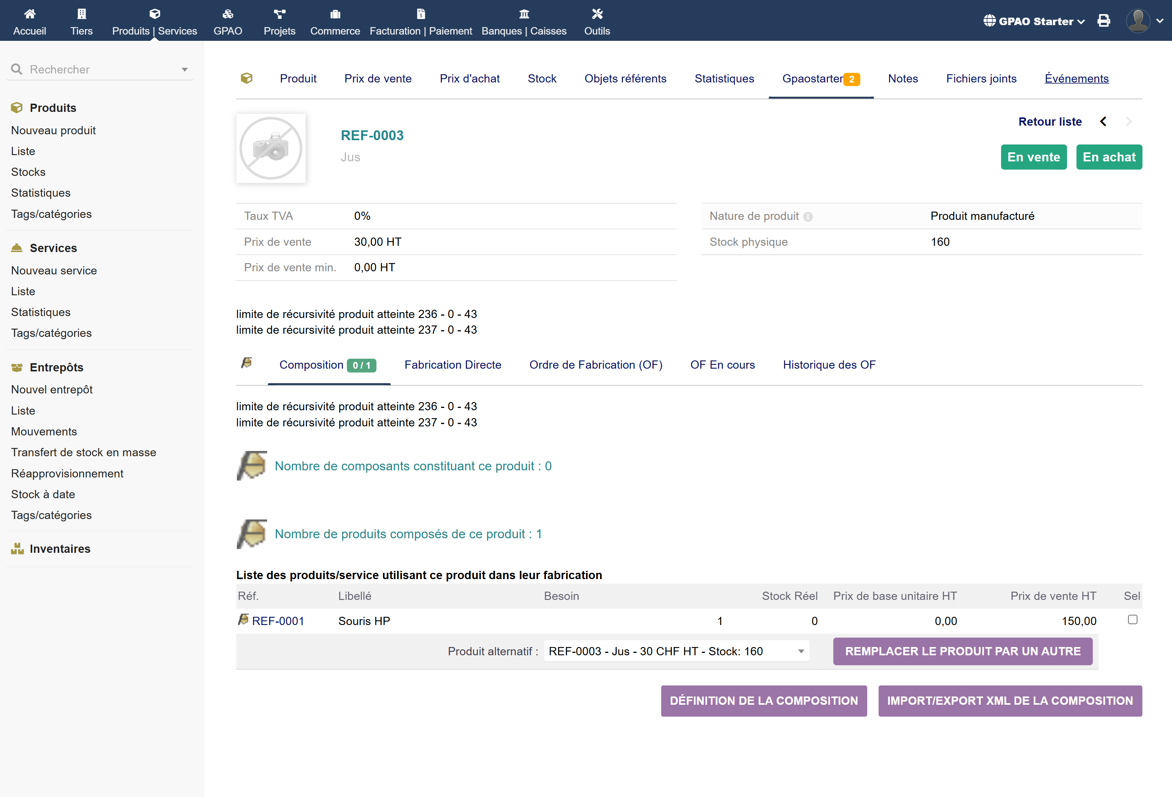Click the GPAO cubes icon
This screenshot has height=797, width=1172.
click(x=227, y=14)
